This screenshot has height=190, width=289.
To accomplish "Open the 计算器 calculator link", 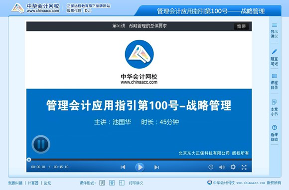I will tap(33, 183).
